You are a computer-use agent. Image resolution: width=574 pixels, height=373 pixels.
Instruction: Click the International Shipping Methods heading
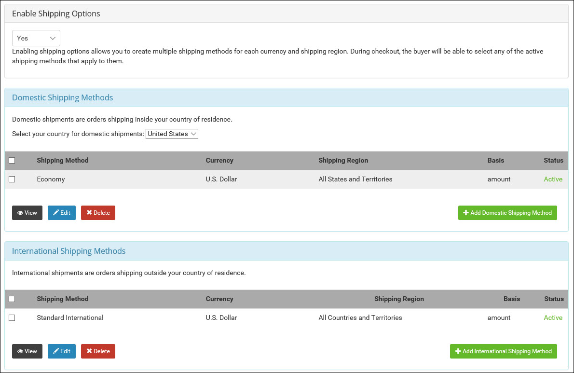(x=68, y=251)
